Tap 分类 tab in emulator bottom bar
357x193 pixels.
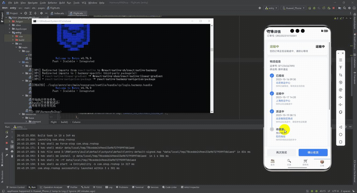(x=289, y=162)
